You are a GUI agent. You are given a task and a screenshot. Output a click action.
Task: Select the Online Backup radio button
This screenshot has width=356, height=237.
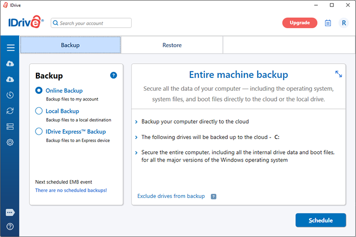coord(39,90)
